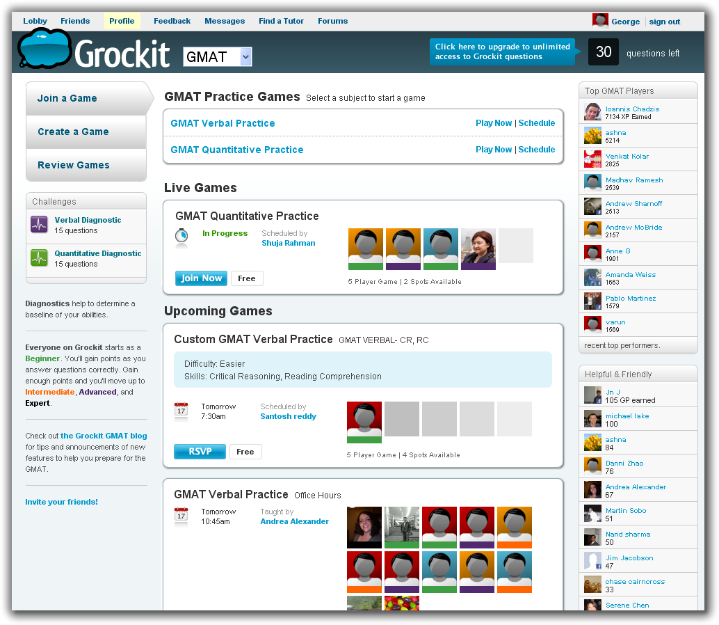Image resolution: width=719 pixels, height=625 pixels.
Task: Open Jn J's avatar in Helpful & Friendly
Action: pos(592,395)
